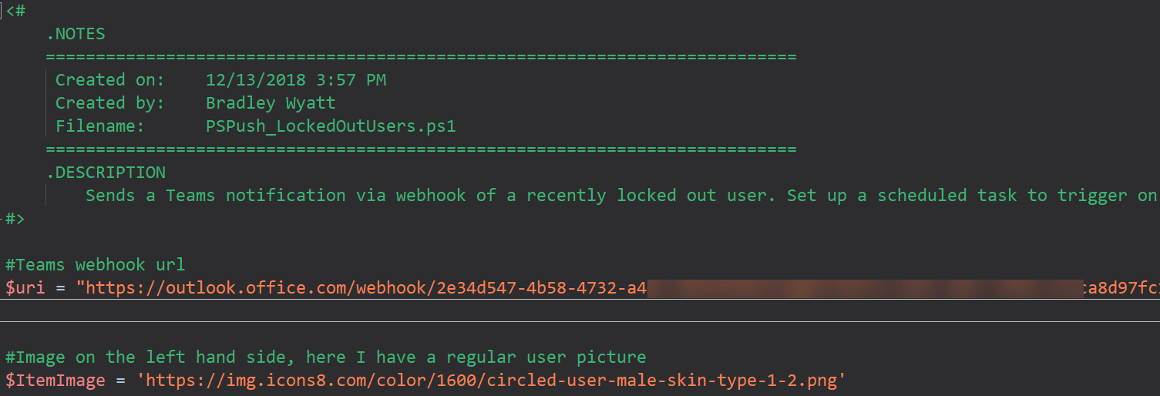Click the Created on date 12/13/2018
The image size is (1160, 396).
255,80
